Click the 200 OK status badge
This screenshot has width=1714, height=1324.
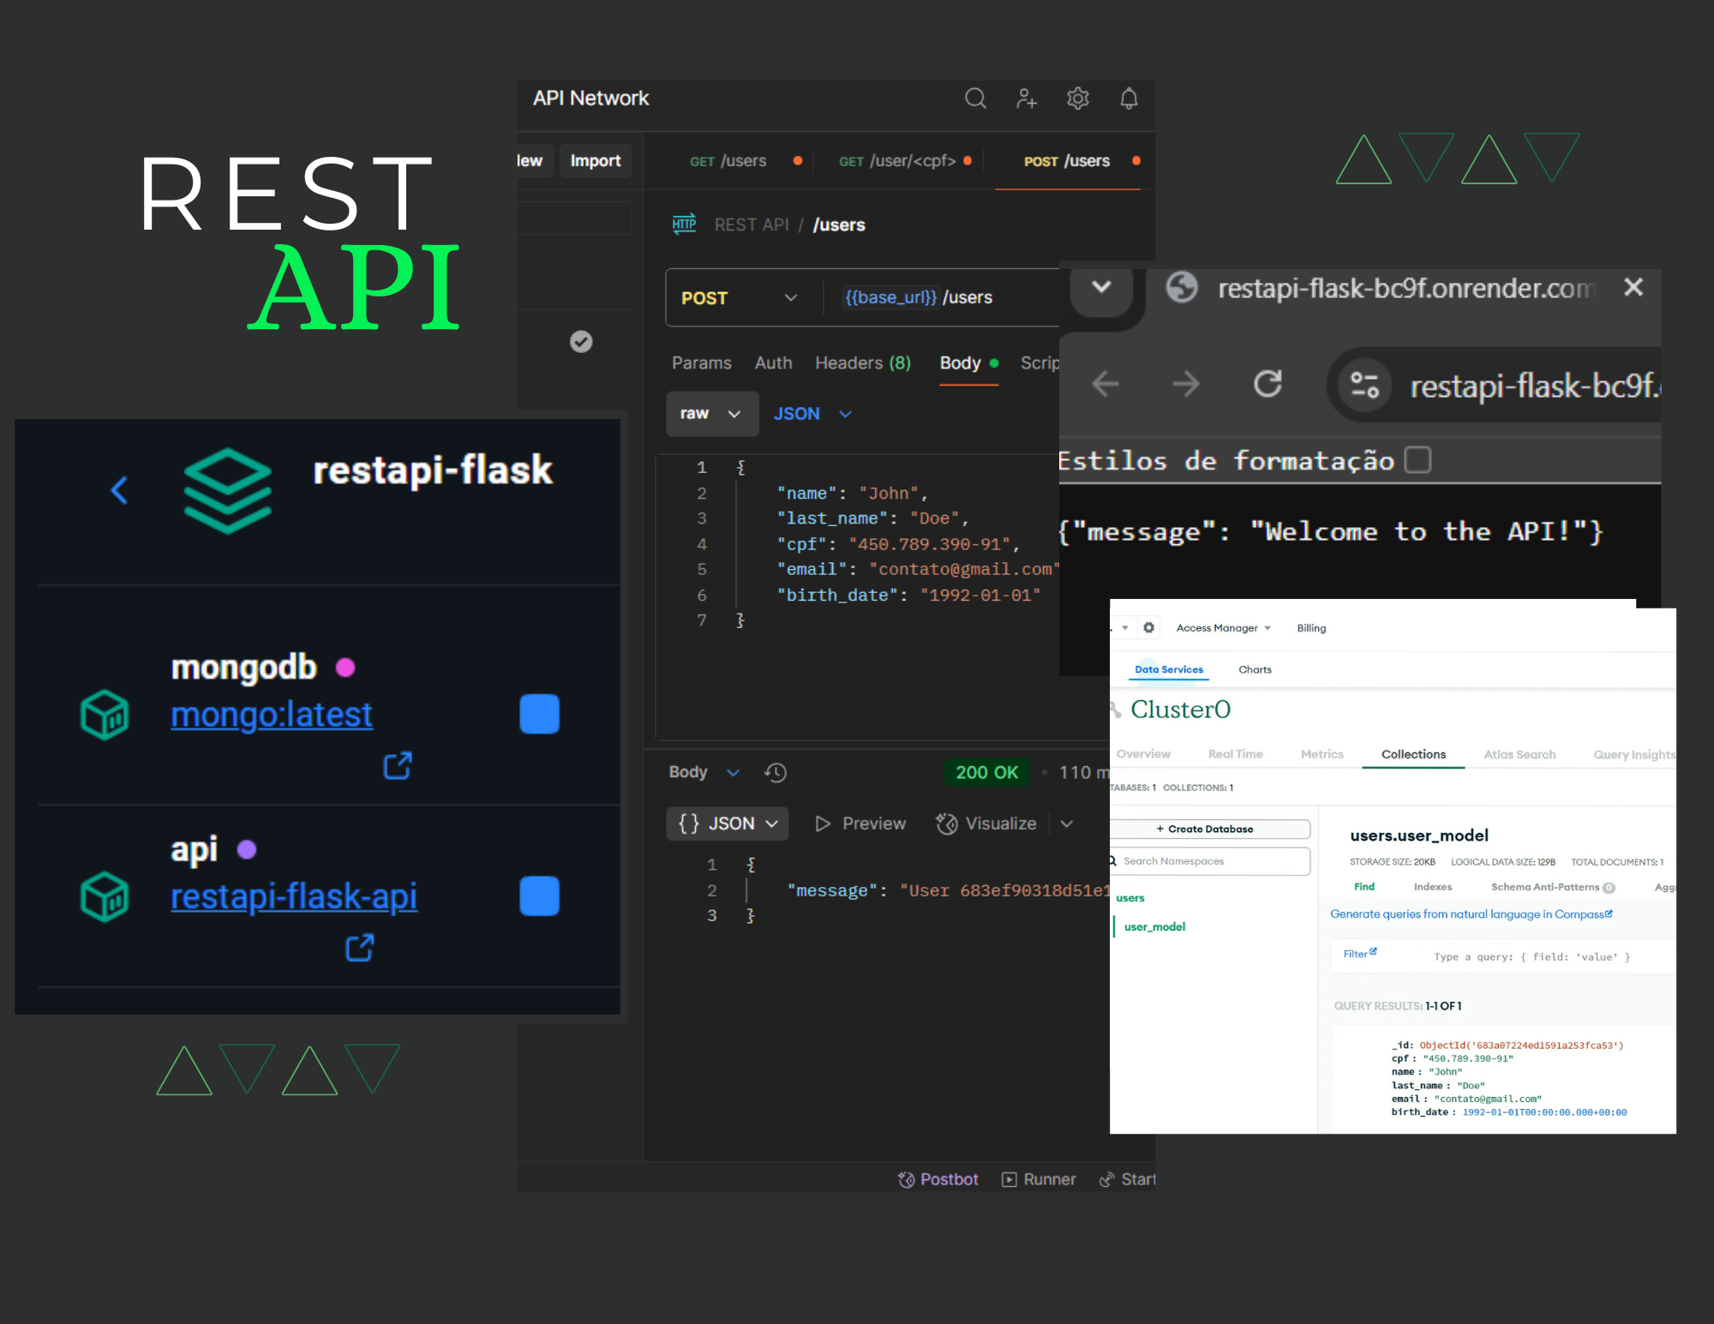coord(986,773)
